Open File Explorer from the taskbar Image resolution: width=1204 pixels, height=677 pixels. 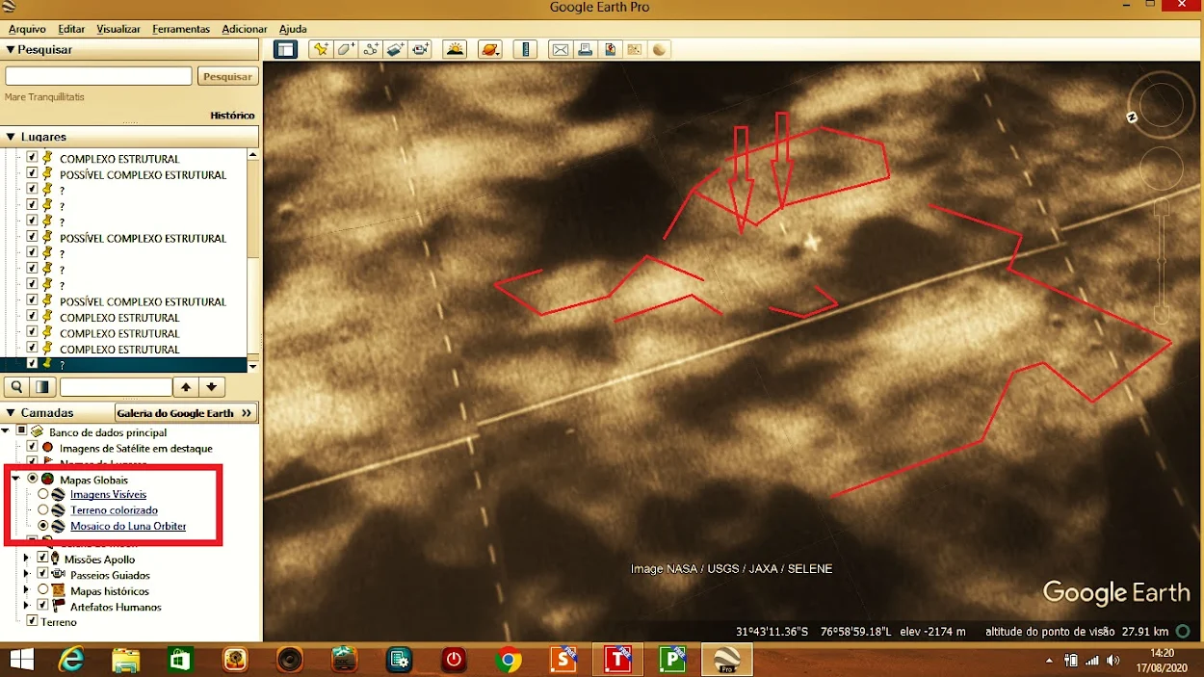pyautogui.click(x=125, y=661)
